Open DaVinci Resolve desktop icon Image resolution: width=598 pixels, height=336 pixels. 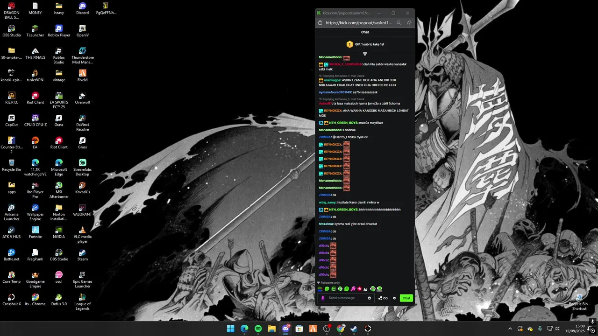(x=82, y=123)
